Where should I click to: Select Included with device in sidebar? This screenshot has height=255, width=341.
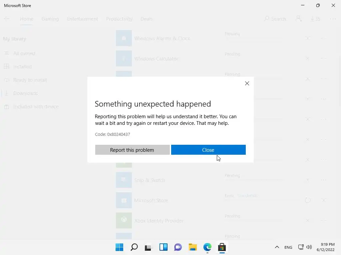31,107
